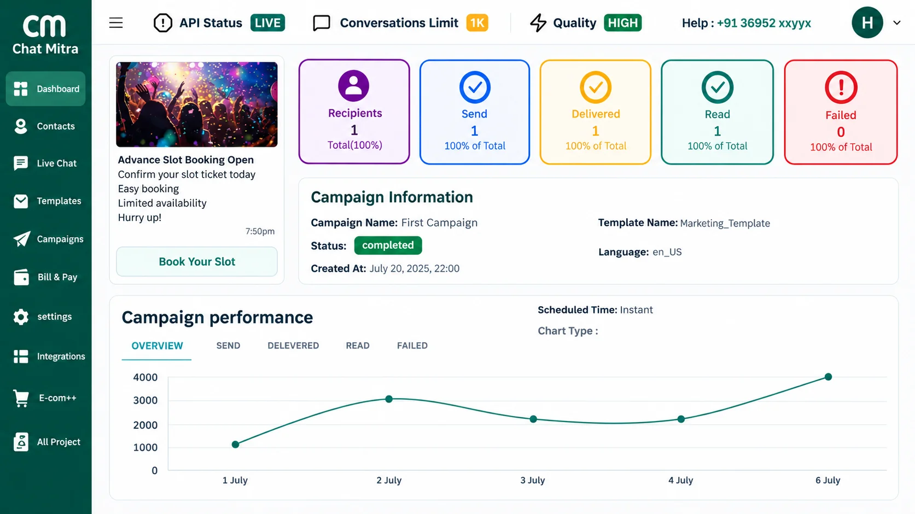
Task: Click the 'July 20, 2025, 22:00' timestamp
Action: pyautogui.click(x=415, y=268)
